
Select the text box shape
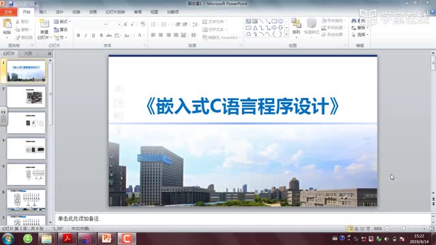[x=248, y=21]
